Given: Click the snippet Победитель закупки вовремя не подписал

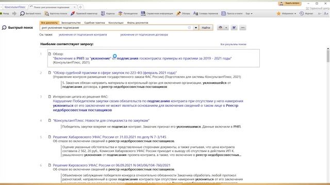Looking at the screenshot, I should coord(152,127).
